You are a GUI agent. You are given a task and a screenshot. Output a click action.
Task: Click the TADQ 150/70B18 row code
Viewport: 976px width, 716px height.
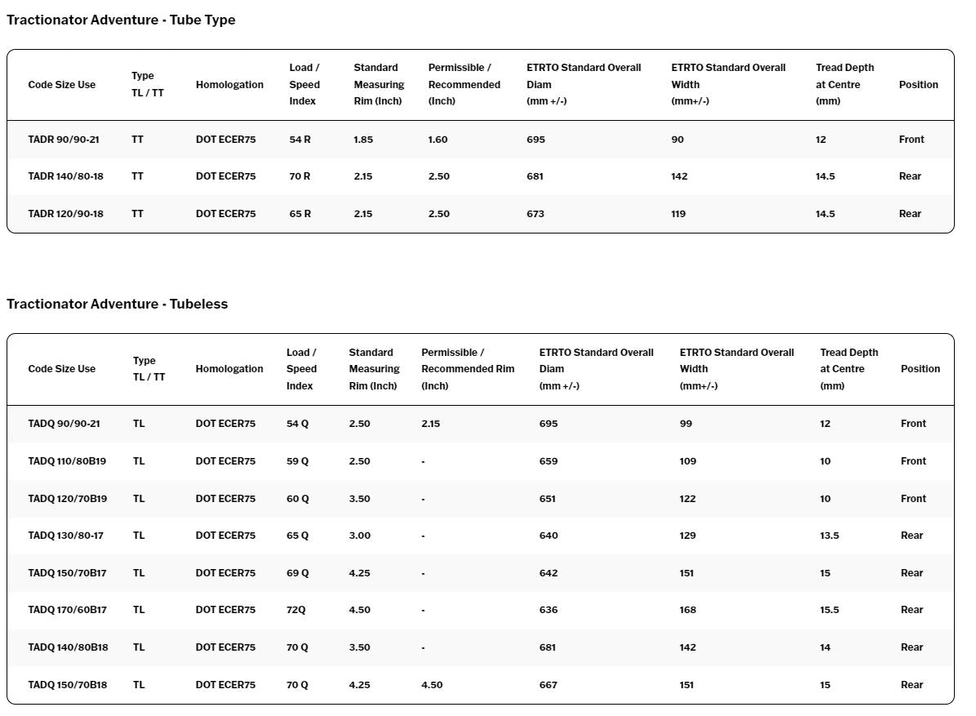click(x=67, y=685)
